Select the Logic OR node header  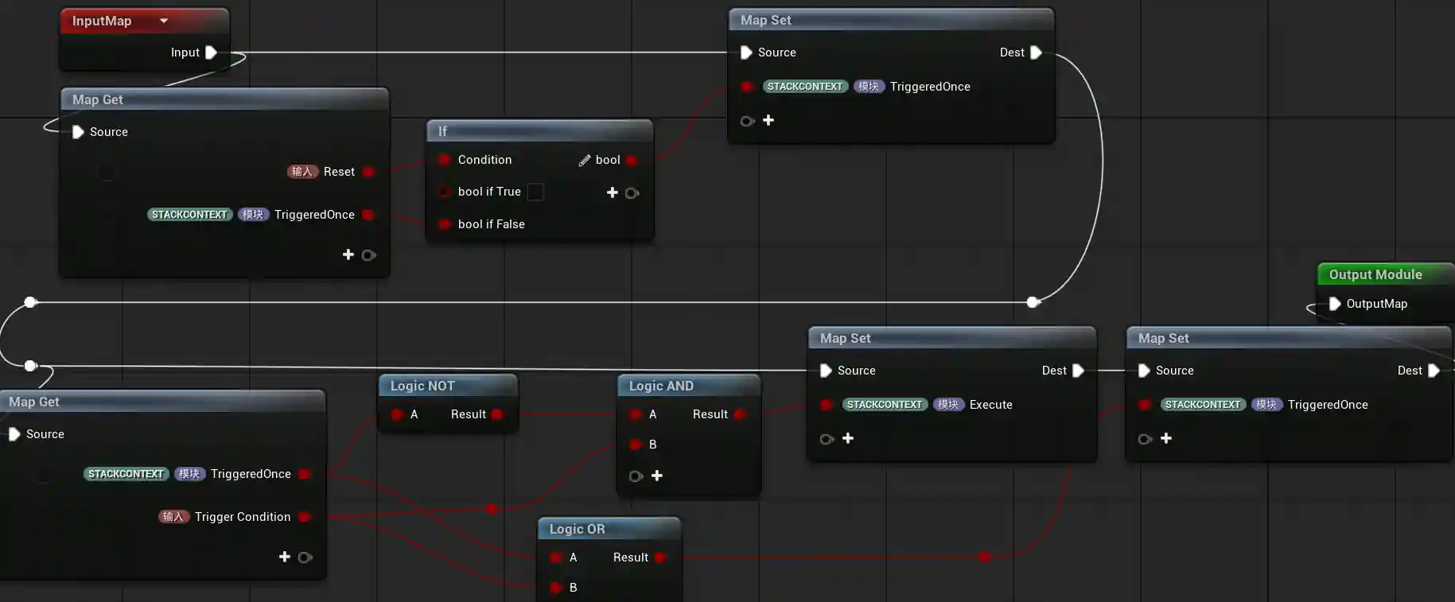click(577, 529)
